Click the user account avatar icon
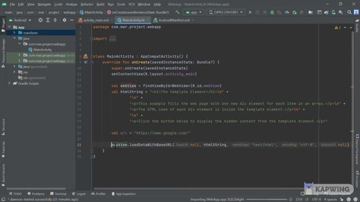 point(356,12)
